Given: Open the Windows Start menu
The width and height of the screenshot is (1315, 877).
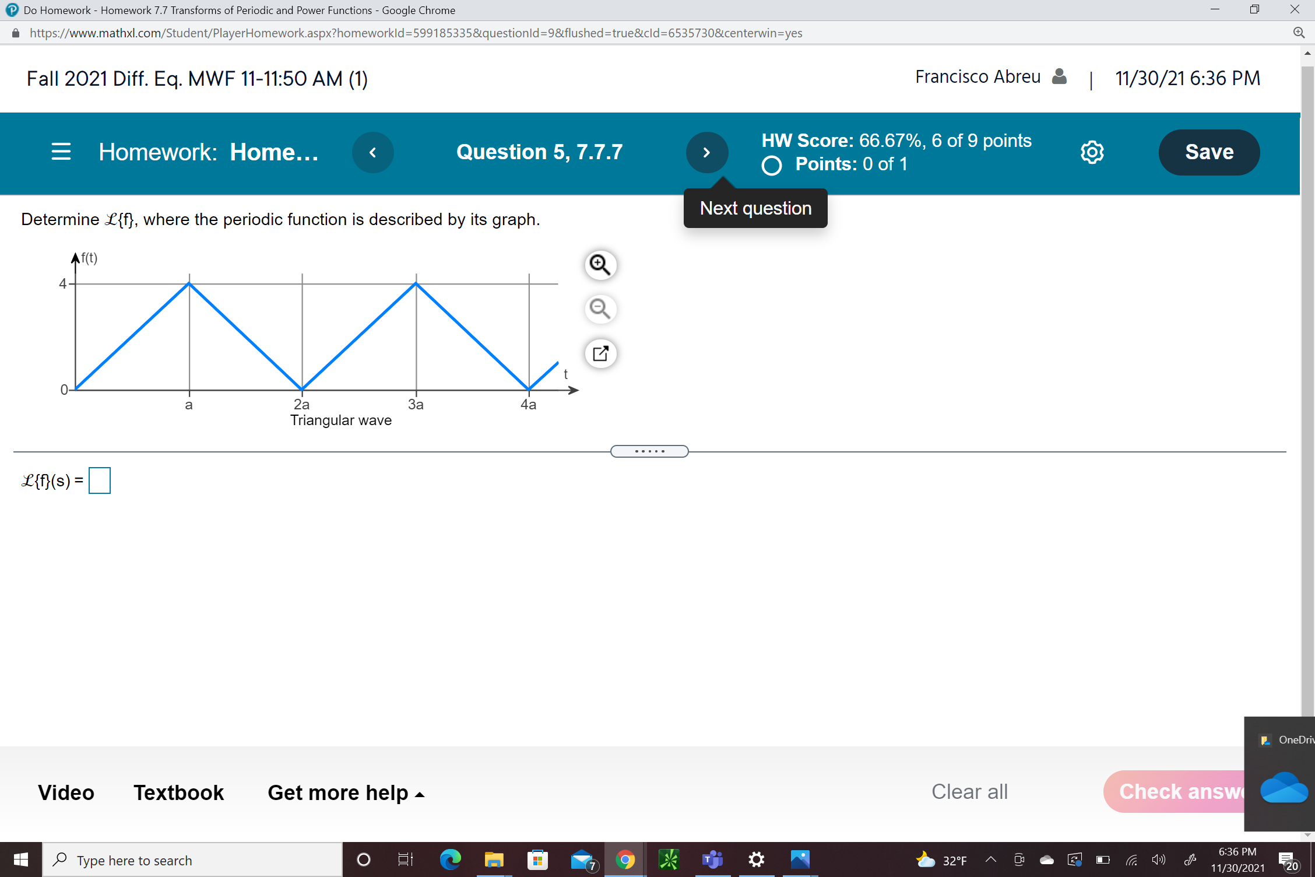Looking at the screenshot, I should pyautogui.click(x=20, y=860).
